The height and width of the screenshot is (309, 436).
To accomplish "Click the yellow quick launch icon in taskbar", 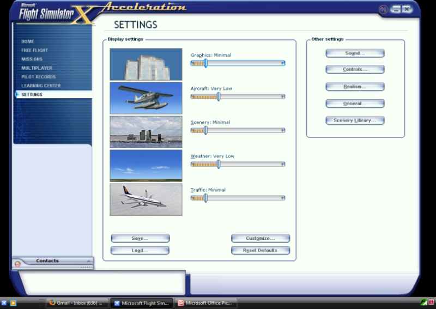I will 14,302.
